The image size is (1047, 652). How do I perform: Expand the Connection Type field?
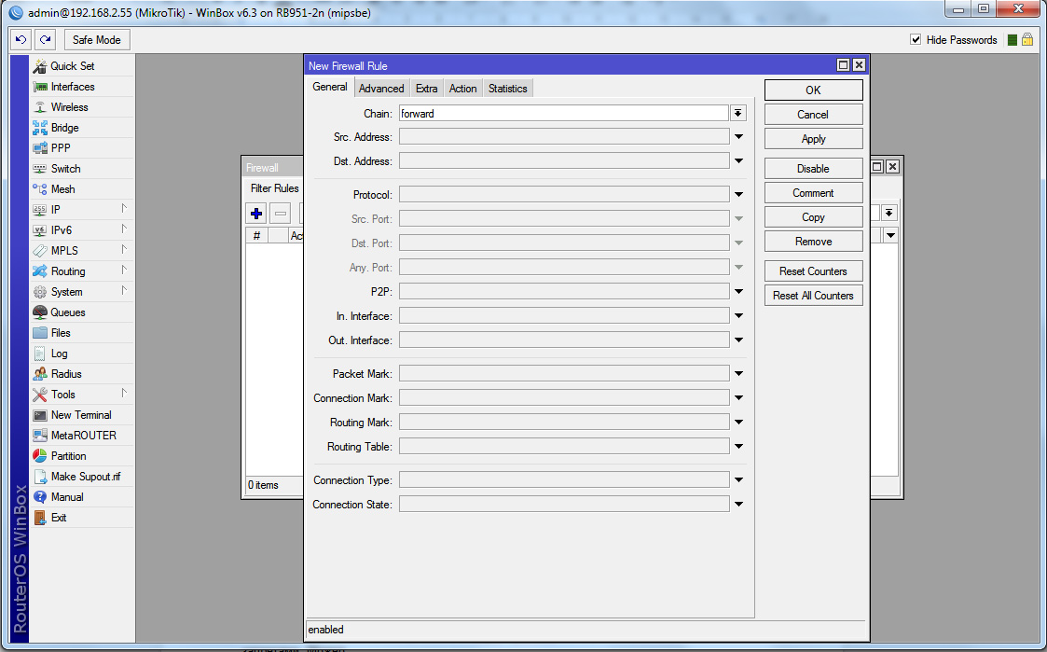(738, 479)
